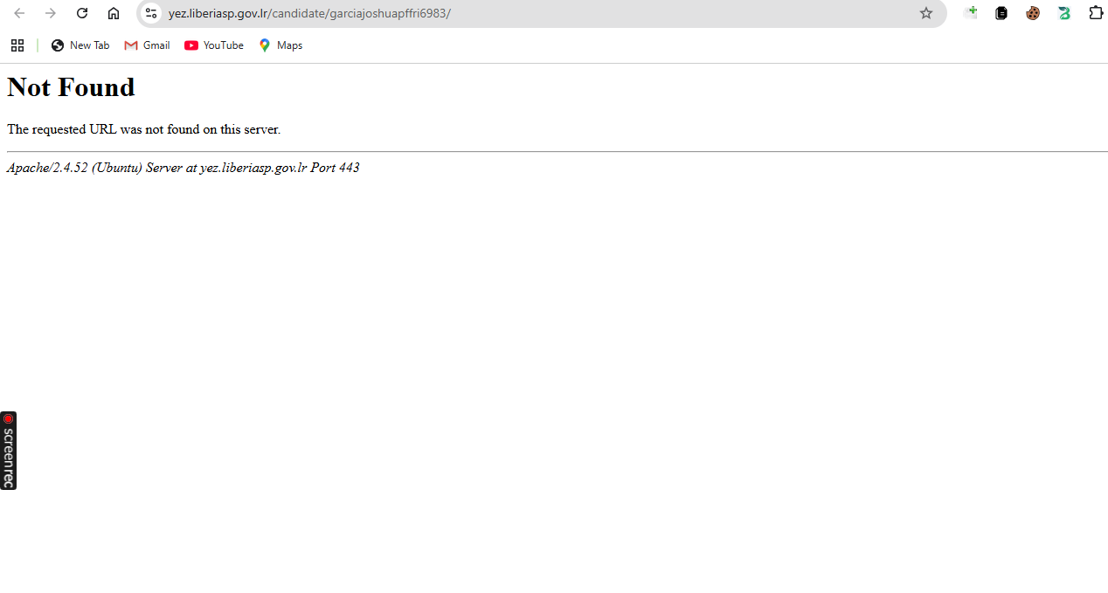Click the browser forward arrow
This screenshot has height=593, width=1108.
51,13
